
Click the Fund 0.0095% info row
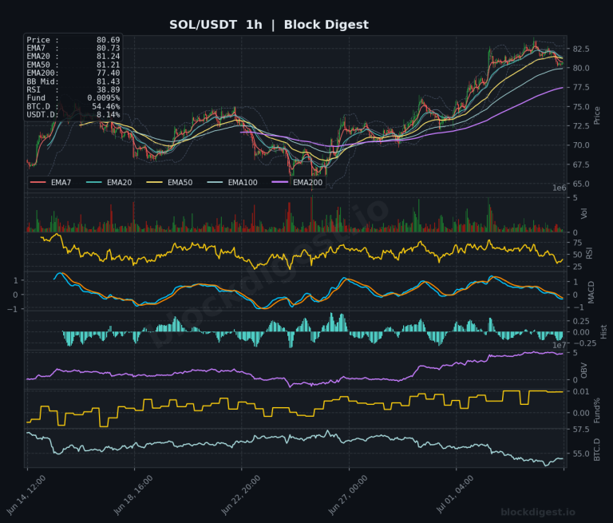click(73, 98)
